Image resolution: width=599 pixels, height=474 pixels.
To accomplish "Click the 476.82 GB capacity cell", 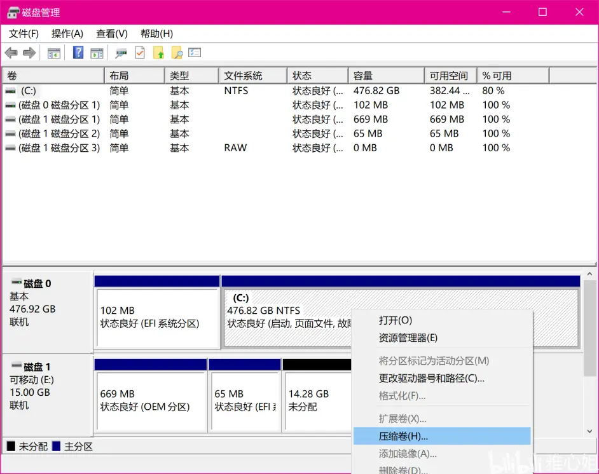I will pyautogui.click(x=376, y=91).
